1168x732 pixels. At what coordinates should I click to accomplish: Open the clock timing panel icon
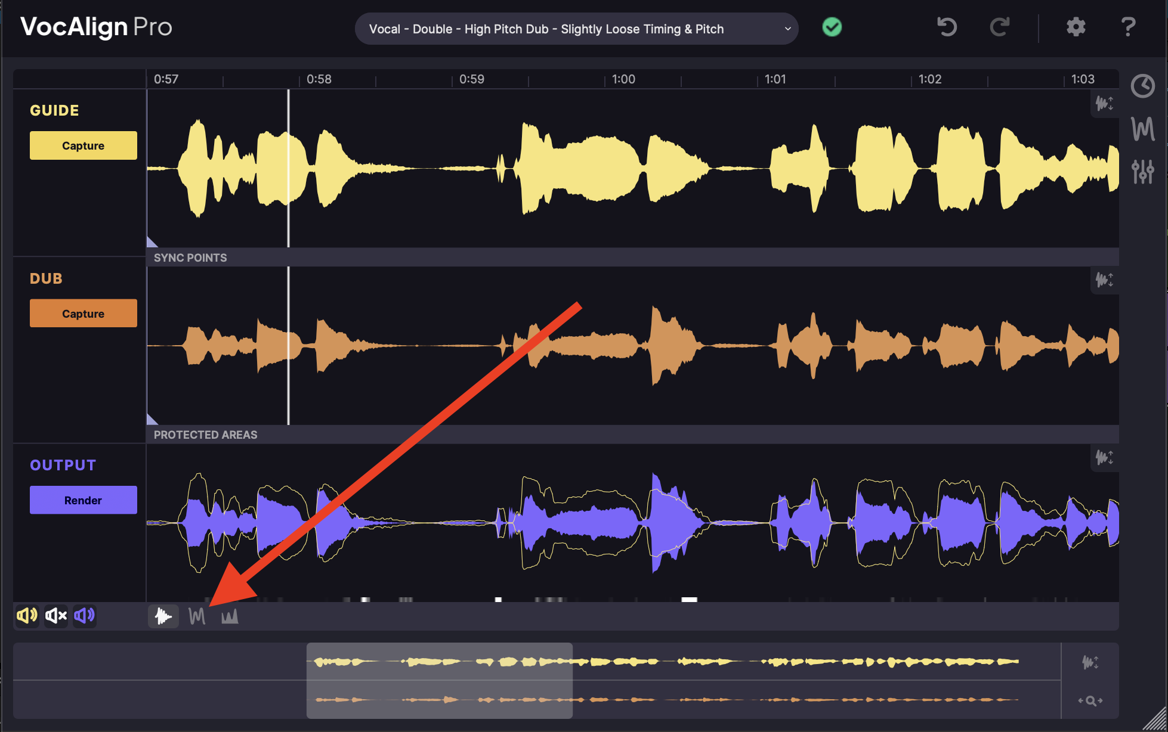(1142, 86)
